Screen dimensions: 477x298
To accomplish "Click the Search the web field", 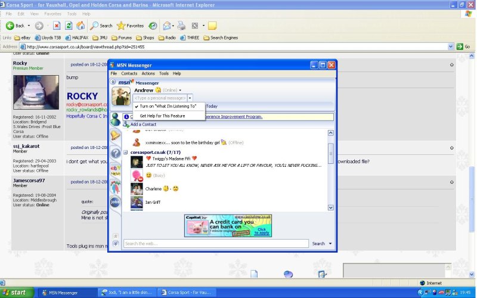I will [216, 244].
